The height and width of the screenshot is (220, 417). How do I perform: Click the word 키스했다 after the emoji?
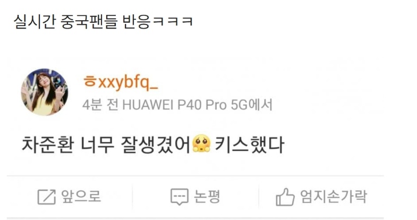click(250, 145)
